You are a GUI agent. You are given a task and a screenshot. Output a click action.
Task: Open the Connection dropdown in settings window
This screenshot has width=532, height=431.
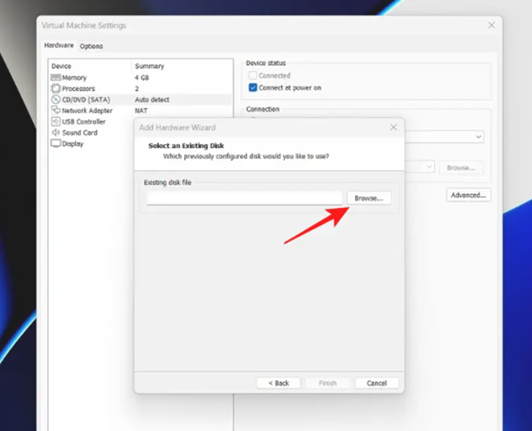coord(478,137)
